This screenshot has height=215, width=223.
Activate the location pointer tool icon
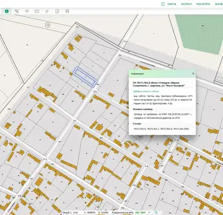coord(27,11)
